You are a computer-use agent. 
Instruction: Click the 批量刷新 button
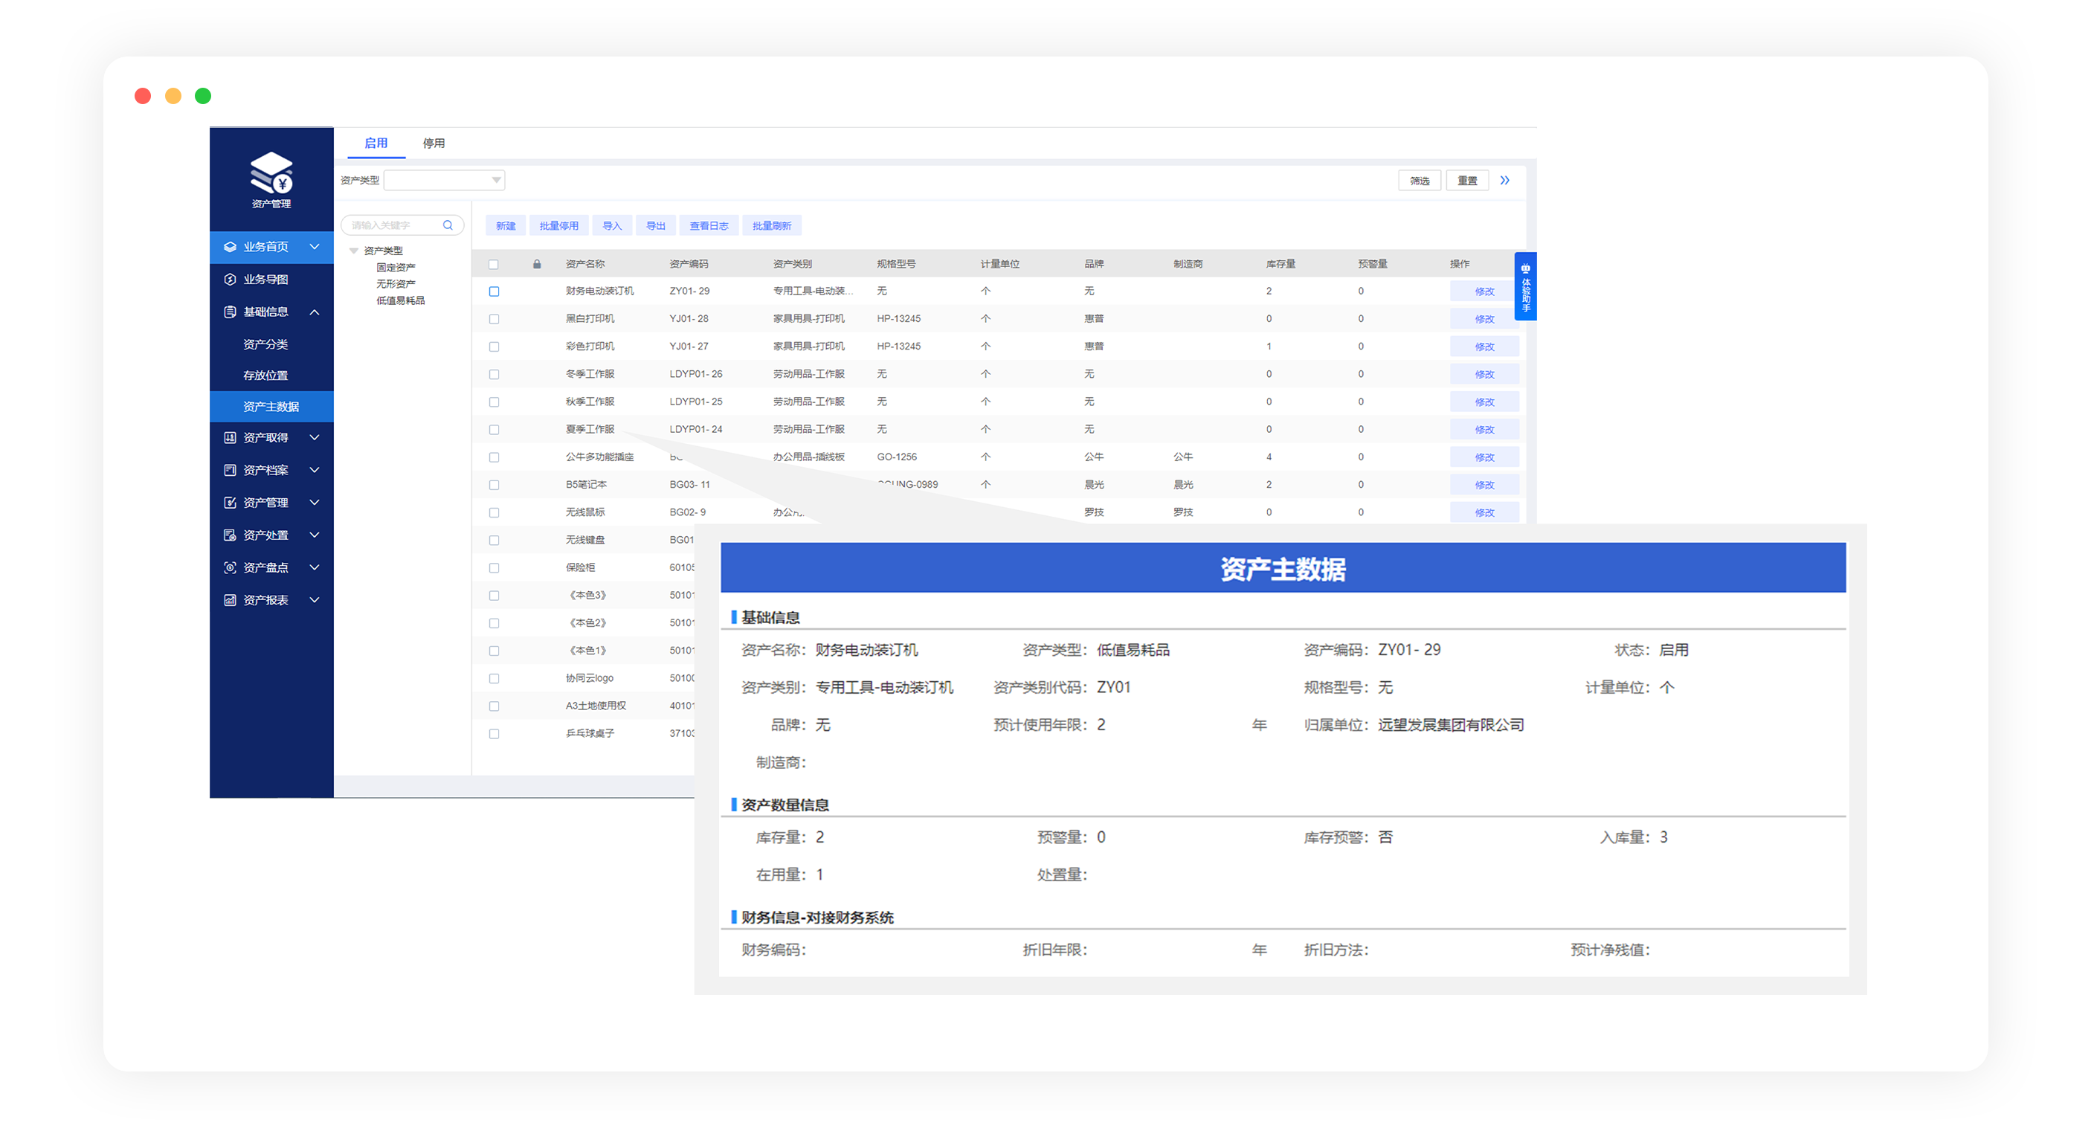771,226
